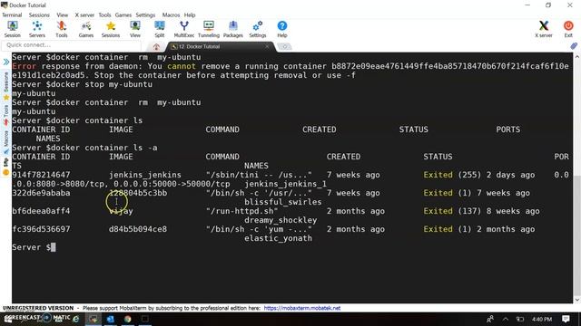Open the Games menu in menu bar

tap(123, 14)
